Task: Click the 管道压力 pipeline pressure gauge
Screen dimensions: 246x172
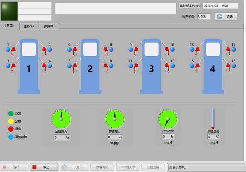Action: coord(115,119)
